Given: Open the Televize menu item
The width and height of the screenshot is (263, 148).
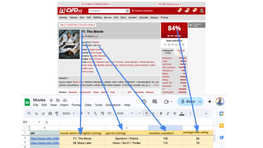Looking at the screenshot, I should pos(73,18).
